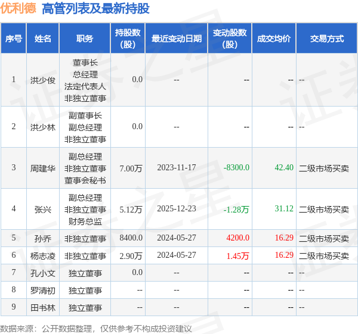Click 独立董事 in 孔小文's row
Screen dimensions: 358x334
85,273
